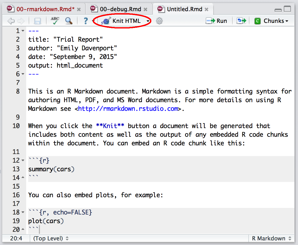Image resolution: width=298 pixels, height=245 pixels.
Task: Click the Knit HTML button
Action: pyautogui.click(x=121, y=21)
